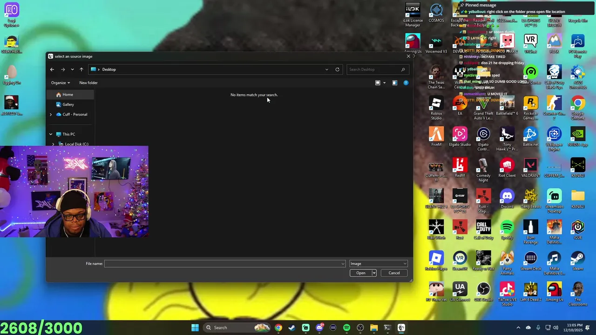Expand the Open button split arrow
This screenshot has height=335, width=596.
tap(374, 273)
